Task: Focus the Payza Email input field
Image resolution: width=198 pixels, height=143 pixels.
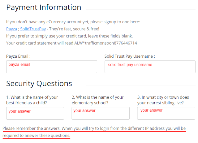Action: (52, 67)
